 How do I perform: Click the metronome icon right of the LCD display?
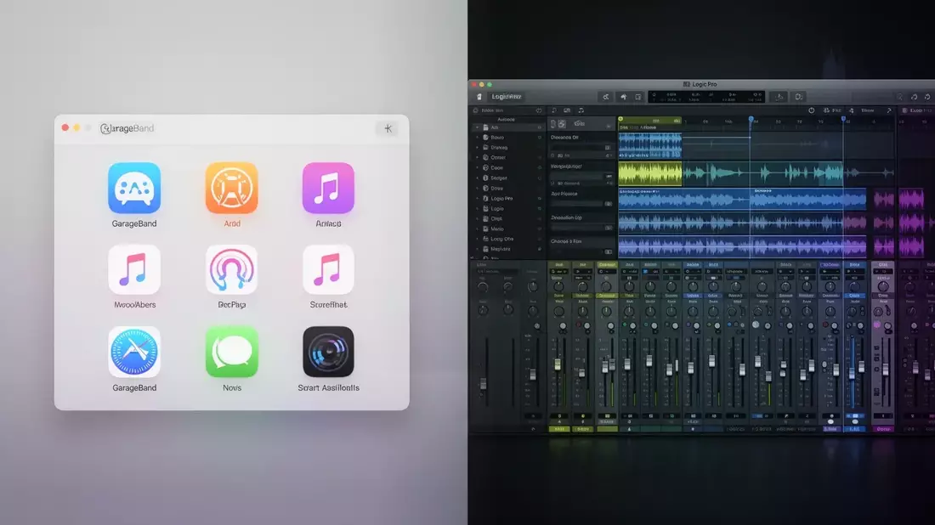point(779,97)
